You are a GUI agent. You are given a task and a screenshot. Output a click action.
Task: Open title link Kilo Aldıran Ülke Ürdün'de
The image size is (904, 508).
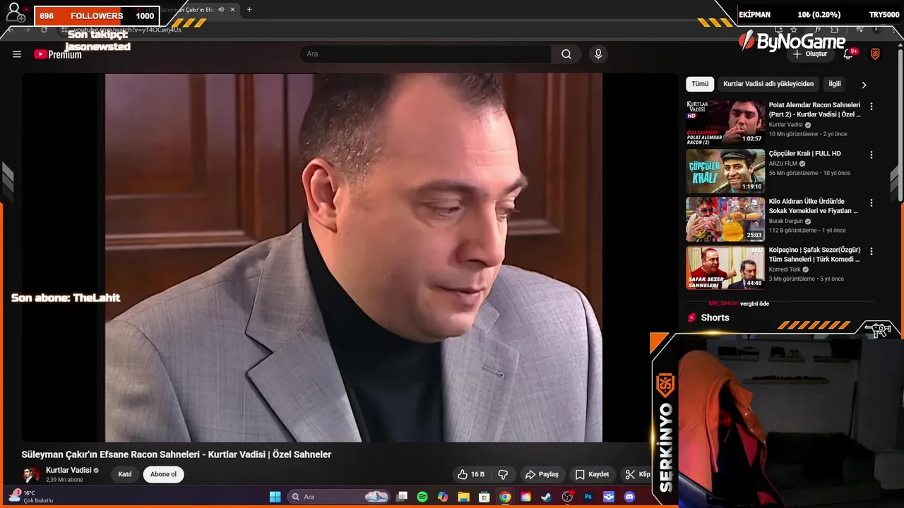pyautogui.click(x=814, y=206)
